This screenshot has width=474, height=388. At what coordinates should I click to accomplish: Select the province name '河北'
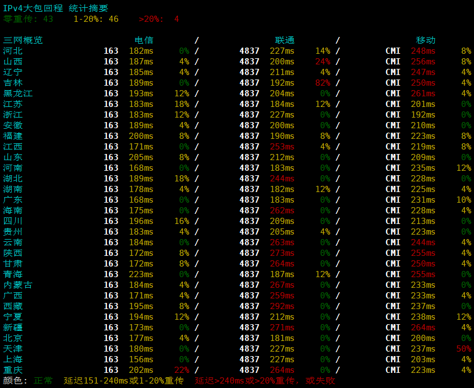pyautogui.click(x=13, y=51)
